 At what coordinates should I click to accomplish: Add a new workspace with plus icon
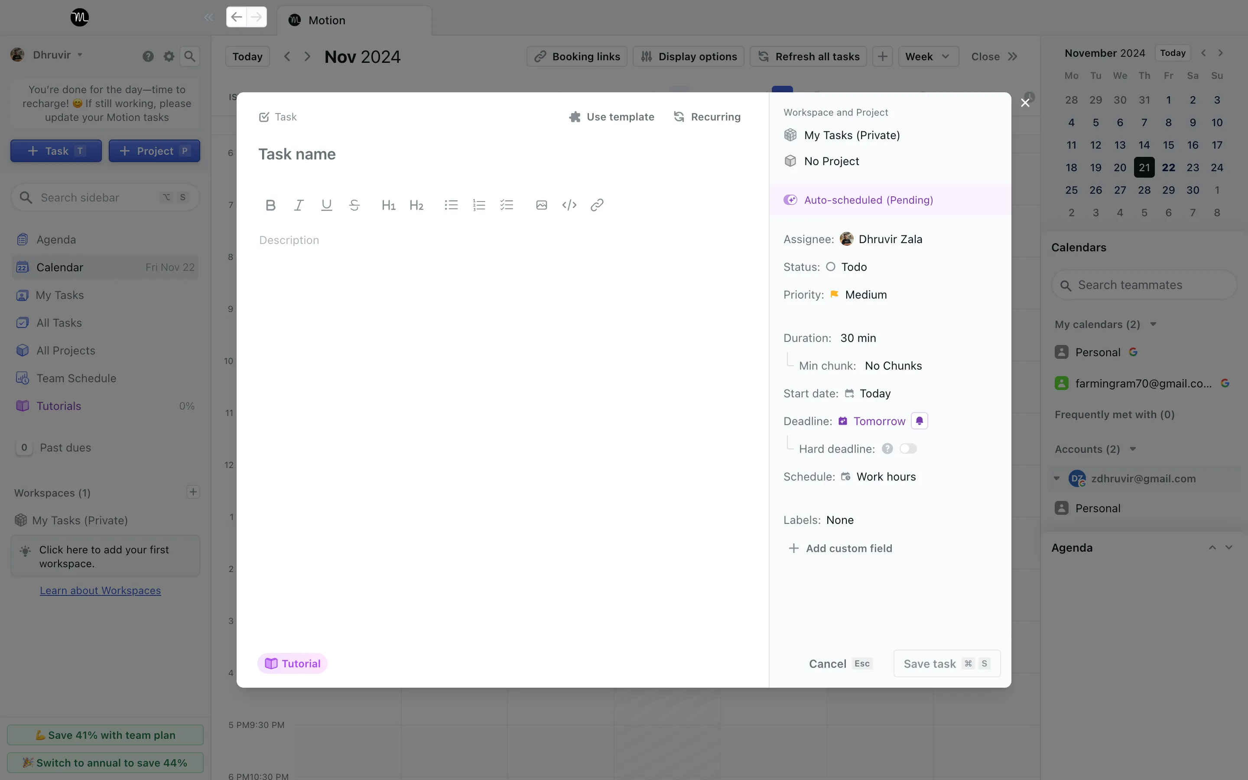[x=193, y=492]
